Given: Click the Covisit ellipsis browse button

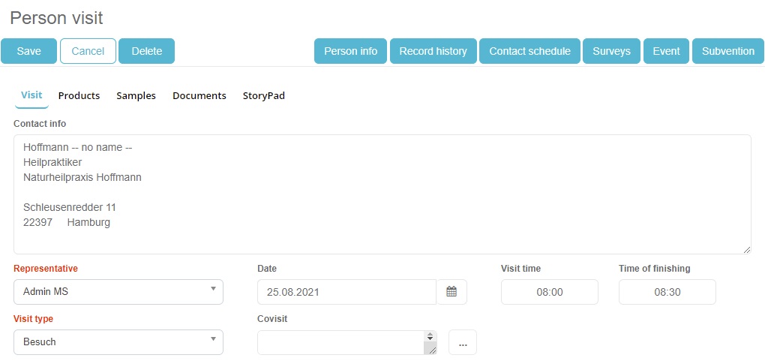Looking at the screenshot, I should (462, 342).
